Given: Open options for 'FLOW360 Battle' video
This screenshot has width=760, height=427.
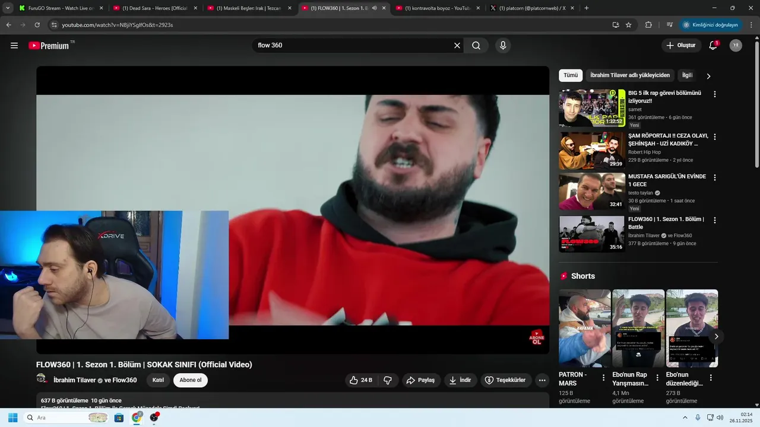Looking at the screenshot, I should click(x=715, y=220).
